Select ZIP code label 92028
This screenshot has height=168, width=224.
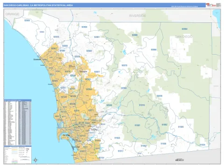[x=56, y=37]
